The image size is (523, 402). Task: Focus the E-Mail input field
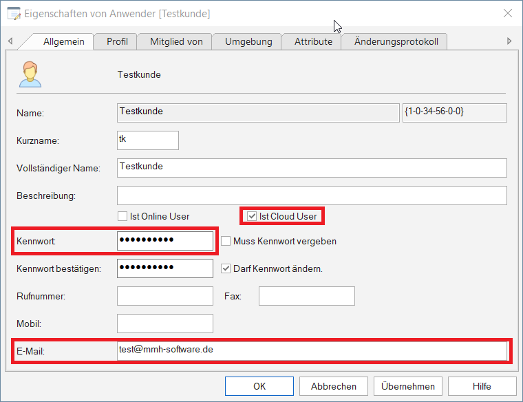[x=312, y=351]
